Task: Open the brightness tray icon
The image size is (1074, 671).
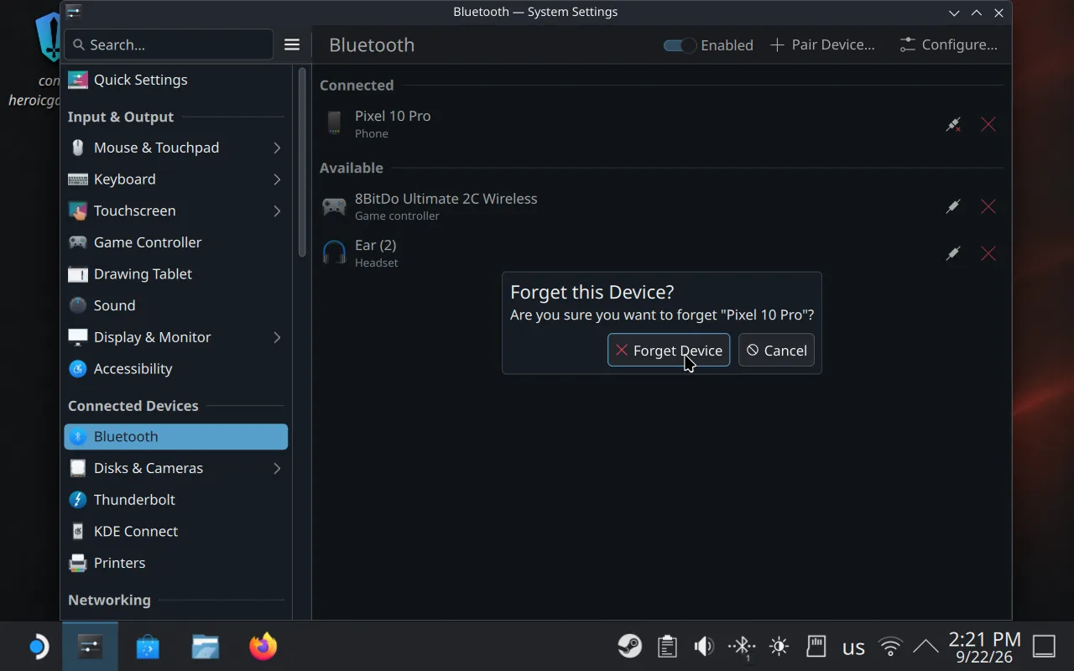Action: 779,646
